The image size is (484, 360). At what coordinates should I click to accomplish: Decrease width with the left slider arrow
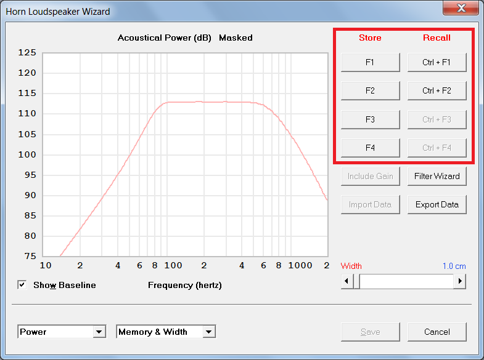[347, 281]
